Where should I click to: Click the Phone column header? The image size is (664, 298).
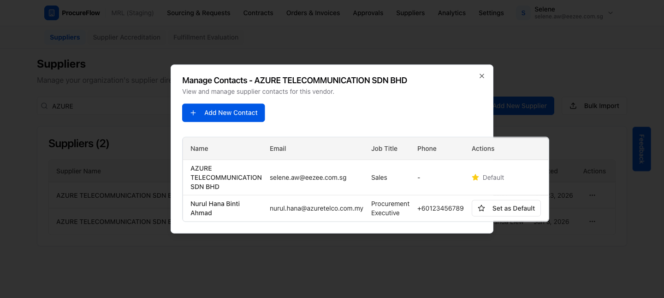click(x=427, y=149)
